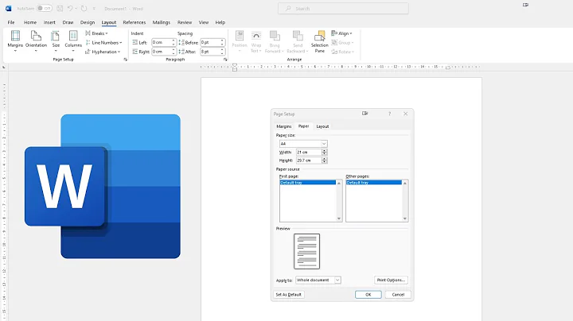This screenshot has width=573, height=321.
Task: Open the Margins dropdown in ribbon
Action: (x=15, y=41)
